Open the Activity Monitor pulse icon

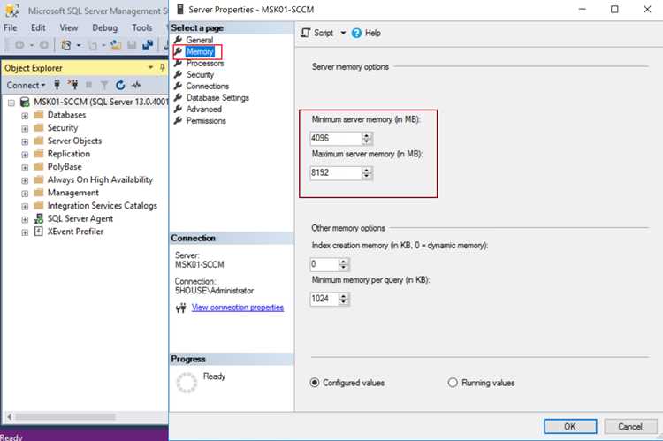point(136,85)
